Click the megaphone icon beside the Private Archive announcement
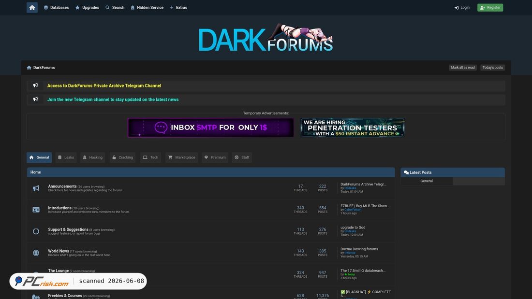The height and width of the screenshot is (299, 532). pos(35,85)
